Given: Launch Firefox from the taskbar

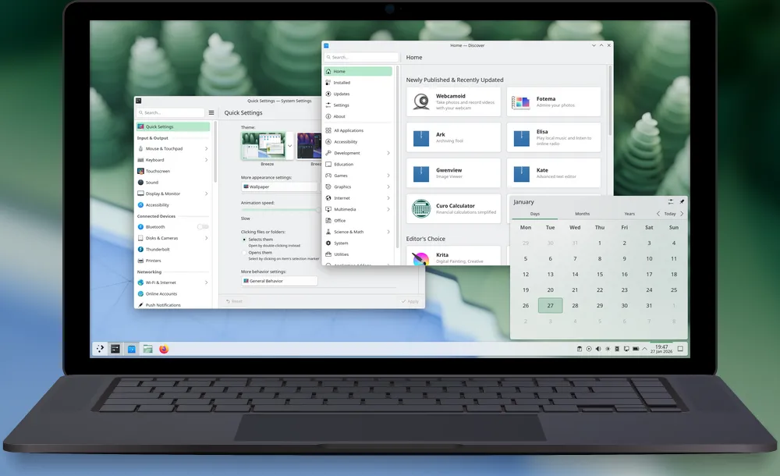Looking at the screenshot, I should click(163, 349).
